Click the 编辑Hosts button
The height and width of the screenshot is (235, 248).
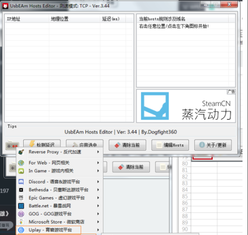pos(170,145)
